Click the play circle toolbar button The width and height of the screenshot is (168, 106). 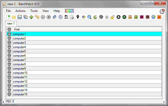click(x=43, y=17)
